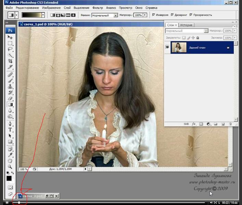Select the Notes tool

pos(10,149)
